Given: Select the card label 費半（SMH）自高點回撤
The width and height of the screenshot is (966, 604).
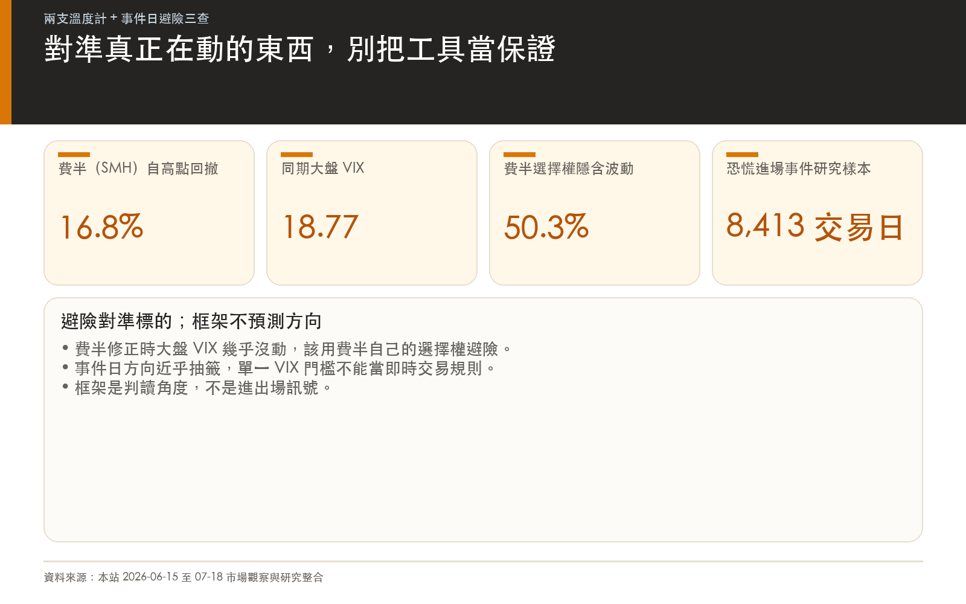Looking at the screenshot, I should coord(138,169).
